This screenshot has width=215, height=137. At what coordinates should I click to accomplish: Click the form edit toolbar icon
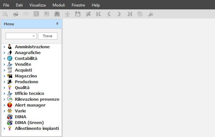(36, 14)
